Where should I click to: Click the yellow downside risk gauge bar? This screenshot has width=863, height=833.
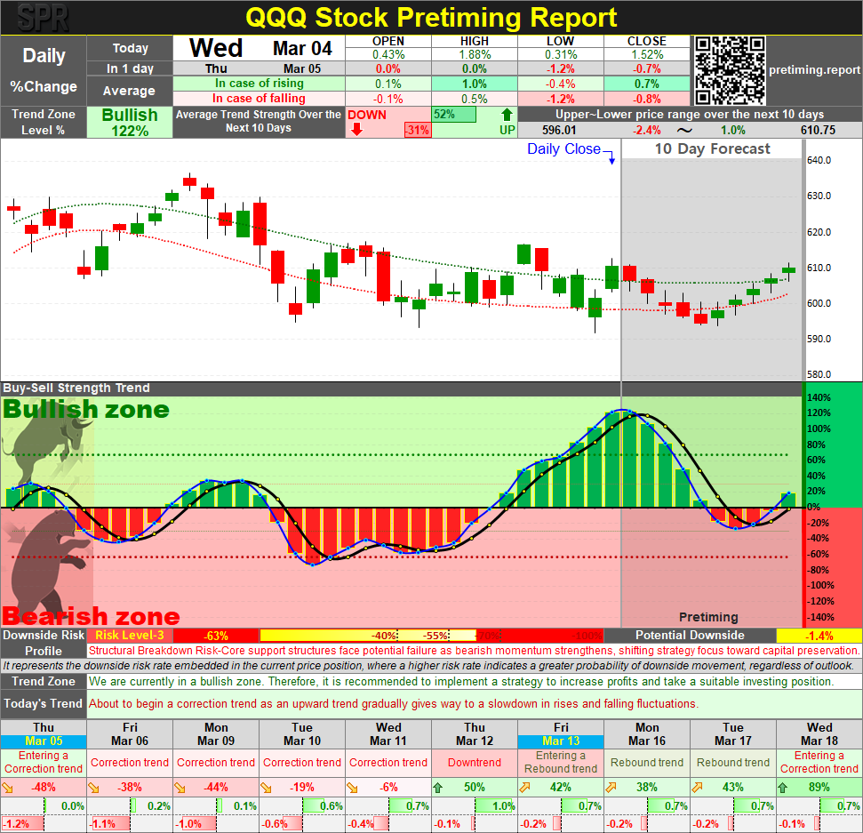(368, 636)
